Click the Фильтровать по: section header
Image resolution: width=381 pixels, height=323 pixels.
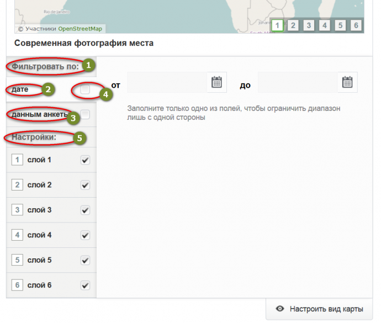[x=45, y=66]
